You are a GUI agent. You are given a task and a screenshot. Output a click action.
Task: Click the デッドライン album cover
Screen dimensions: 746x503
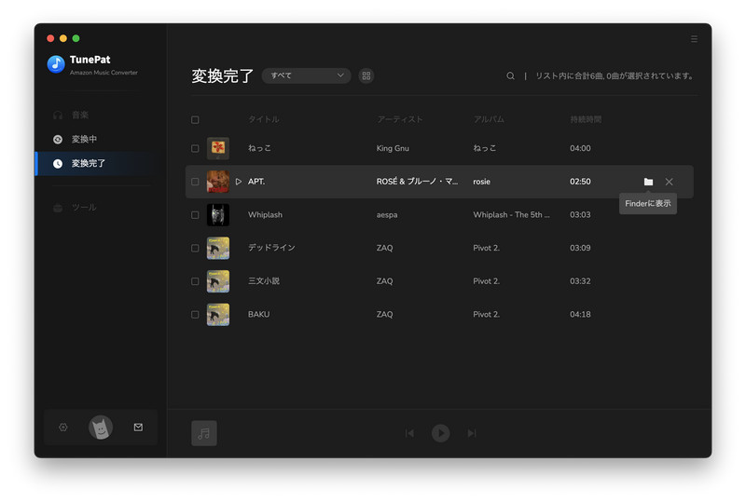218,248
